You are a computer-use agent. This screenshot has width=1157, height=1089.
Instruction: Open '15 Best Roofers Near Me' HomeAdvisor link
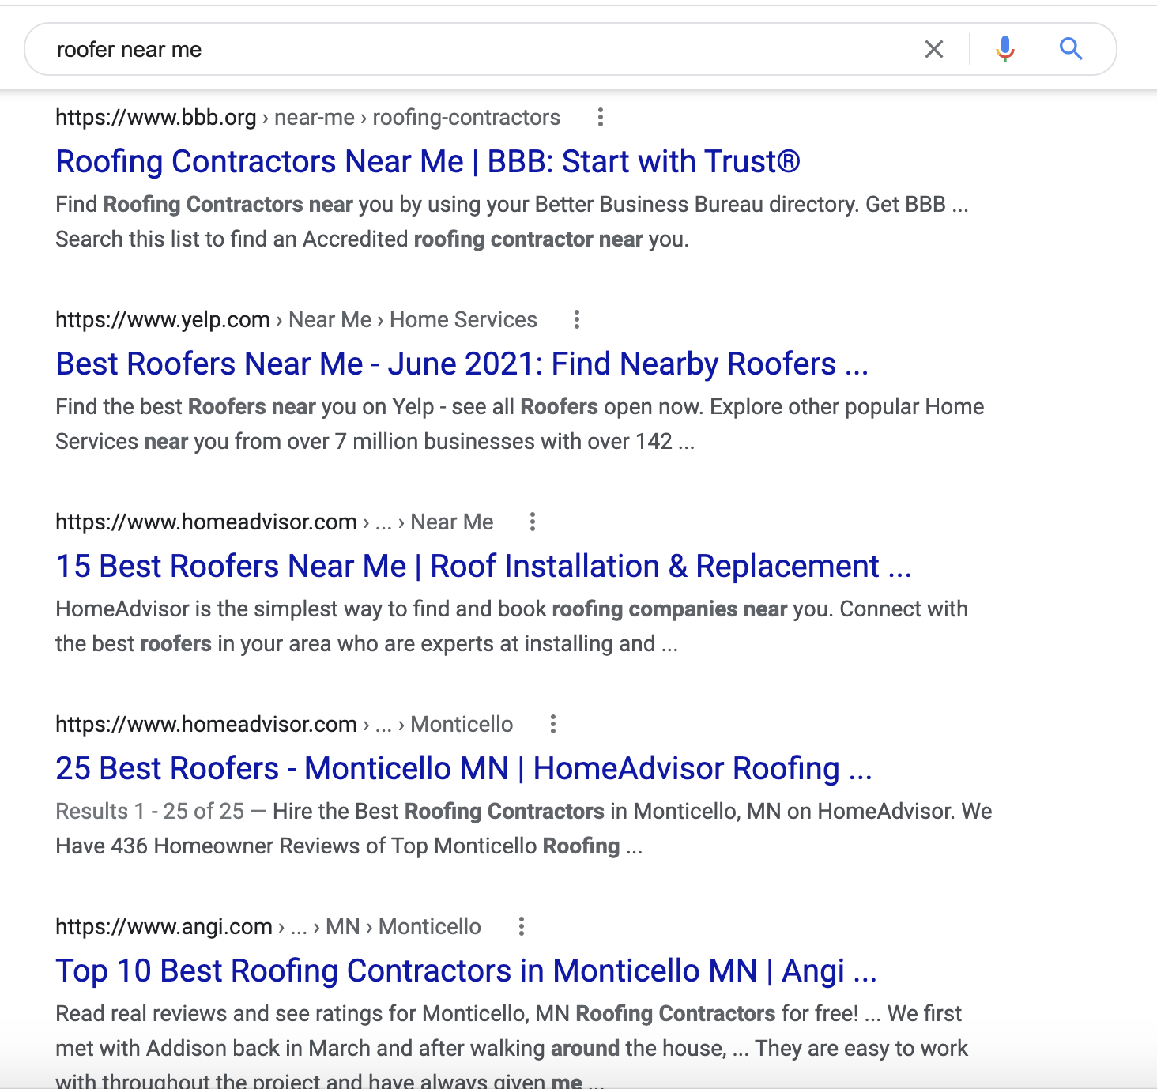[484, 566]
